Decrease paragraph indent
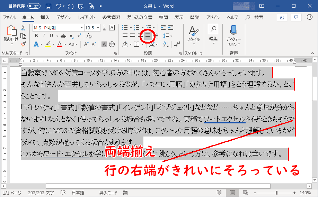 coord(163,28)
